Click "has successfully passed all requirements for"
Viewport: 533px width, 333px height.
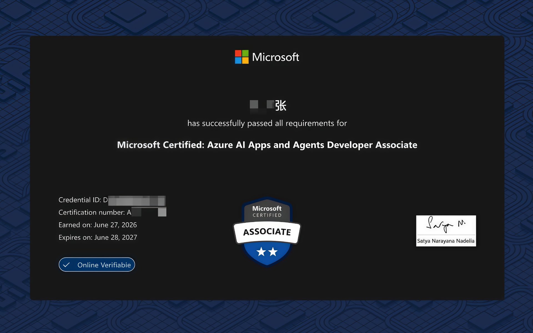[x=267, y=123]
